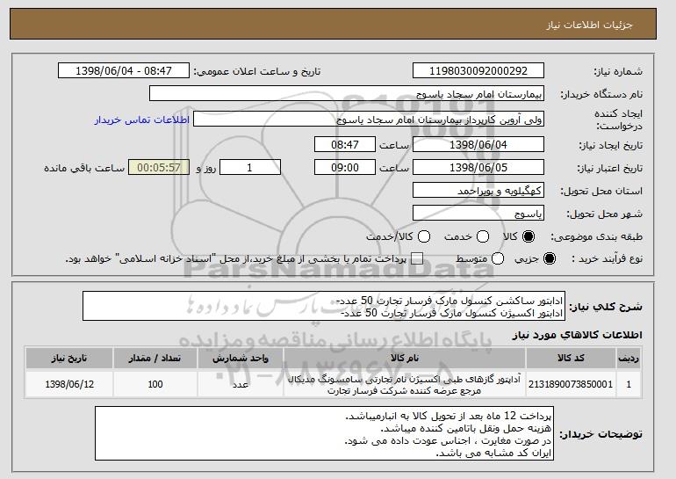Viewport: 676px width, 479px height.
Task: Click the validity date 1398/06/05 field
Action: 478,168
